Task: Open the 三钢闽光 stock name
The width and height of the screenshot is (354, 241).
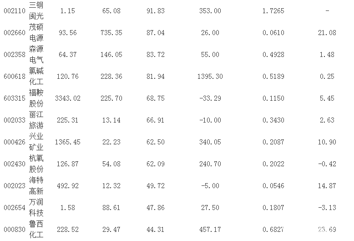Action: pyautogui.click(x=36, y=11)
